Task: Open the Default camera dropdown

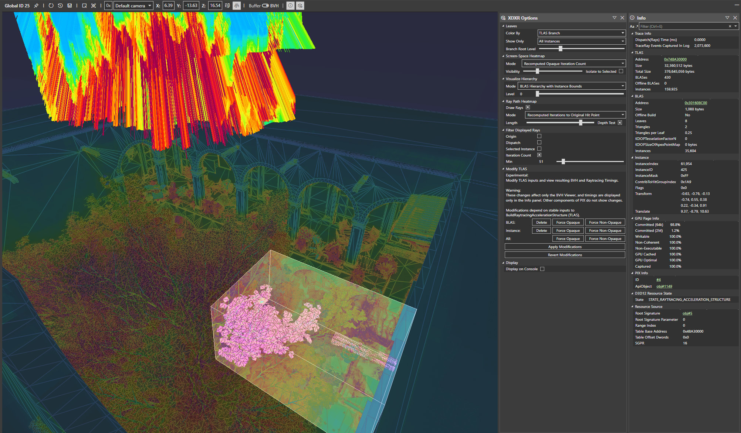Action: [x=133, y=6]
